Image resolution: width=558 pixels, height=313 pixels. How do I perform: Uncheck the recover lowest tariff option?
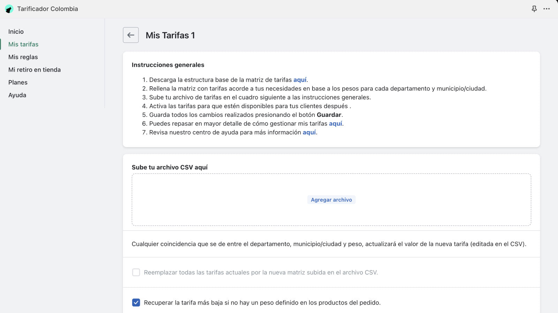pos(136,302)
